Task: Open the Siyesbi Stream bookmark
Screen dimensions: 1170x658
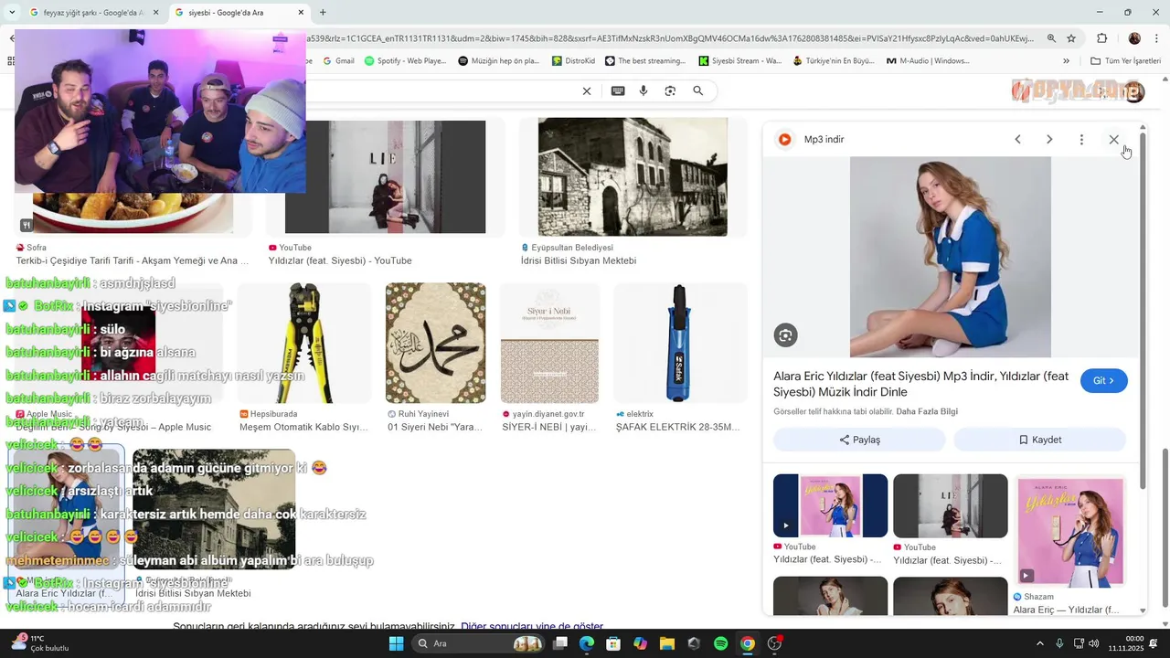Action: 740,61
